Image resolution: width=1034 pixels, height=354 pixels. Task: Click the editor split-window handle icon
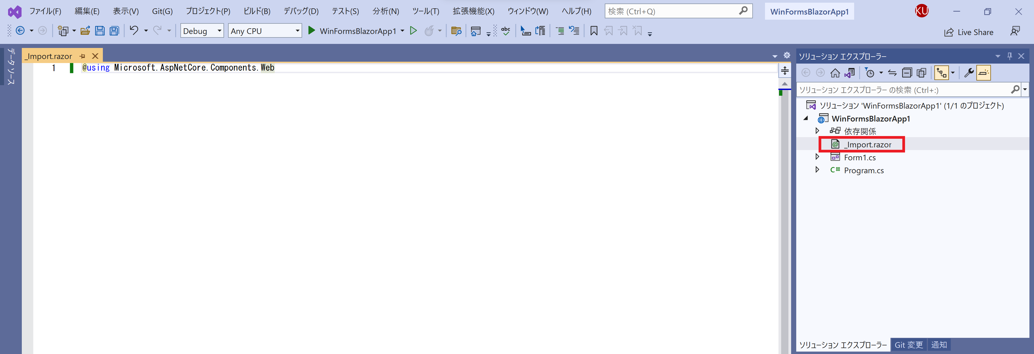coord(785,71)
